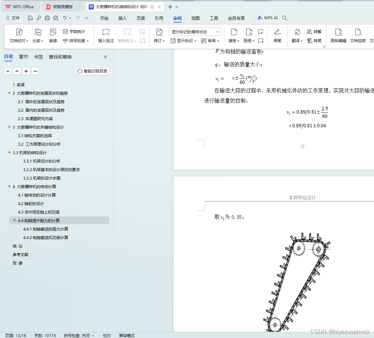The image size is (374, 338).
Task: Click 转简 convert to simplified
Action: 314,41
